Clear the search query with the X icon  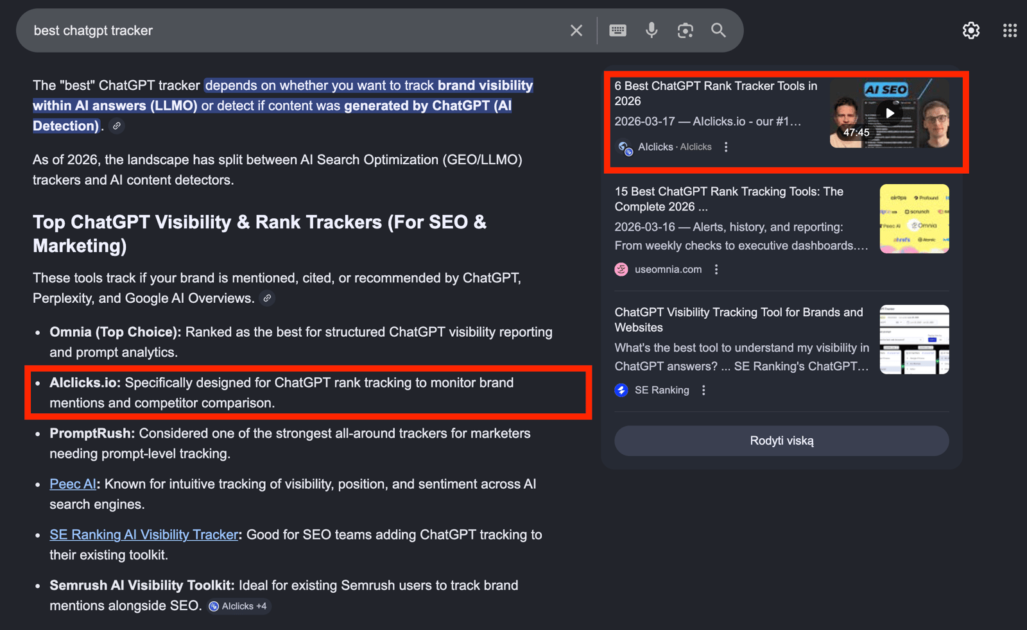576,31
